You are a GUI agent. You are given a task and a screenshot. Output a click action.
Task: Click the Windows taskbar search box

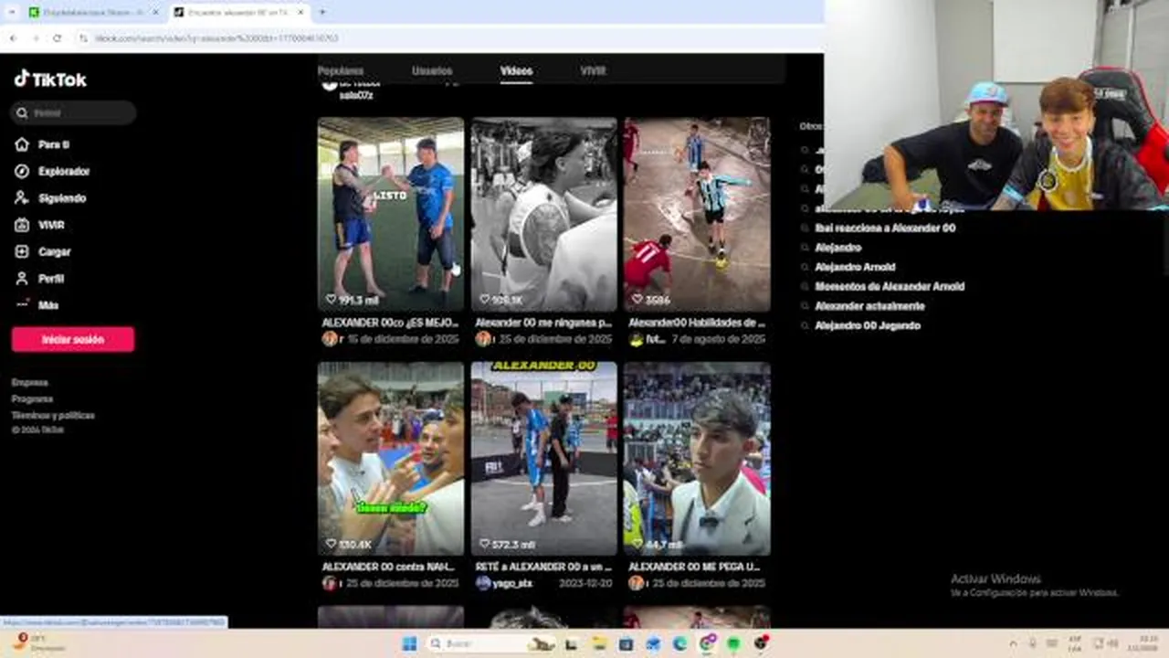point(492,643)
